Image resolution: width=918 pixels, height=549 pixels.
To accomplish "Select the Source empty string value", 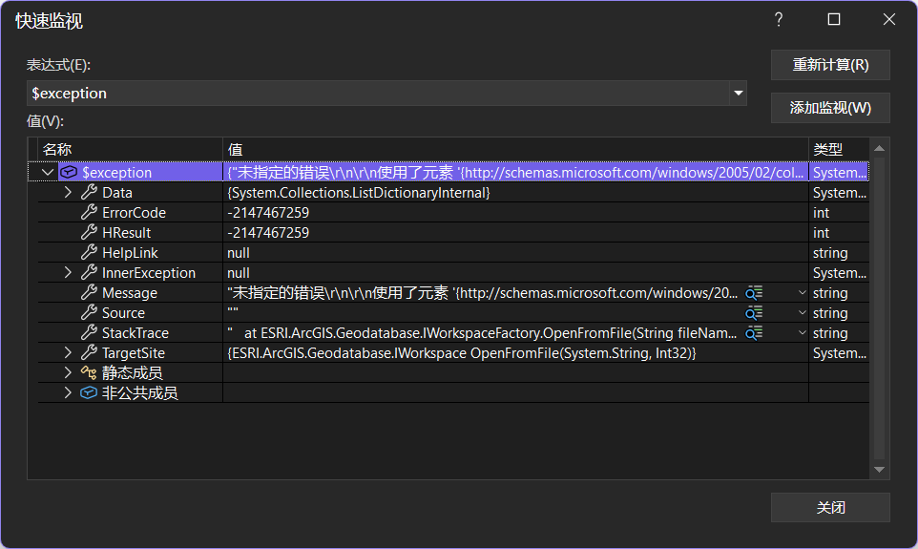I will [x=233, y=312].
